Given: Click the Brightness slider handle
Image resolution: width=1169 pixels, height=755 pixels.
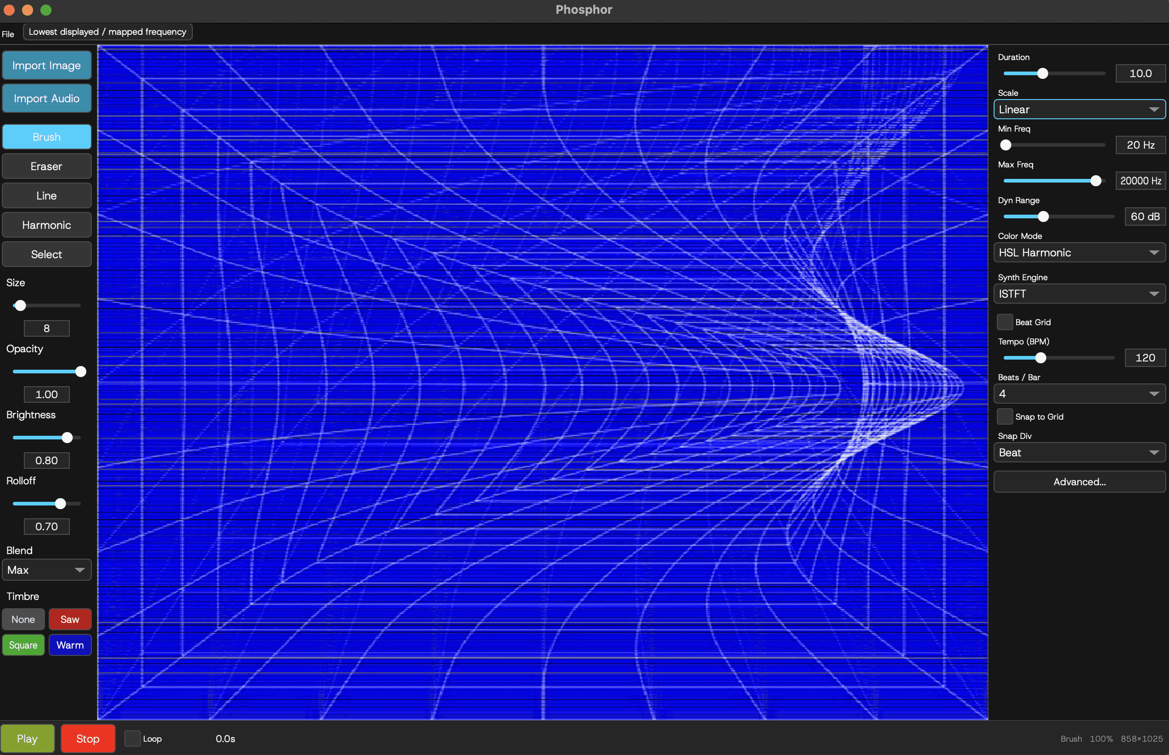Looking at the screenshot, I should tap(67, 438).
